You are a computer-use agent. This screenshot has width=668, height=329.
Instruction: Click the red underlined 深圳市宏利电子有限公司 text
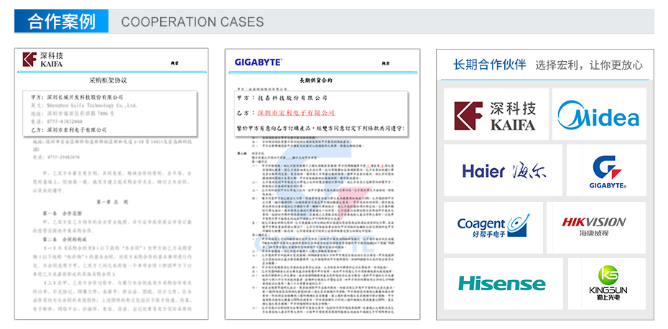click(297, 113)
